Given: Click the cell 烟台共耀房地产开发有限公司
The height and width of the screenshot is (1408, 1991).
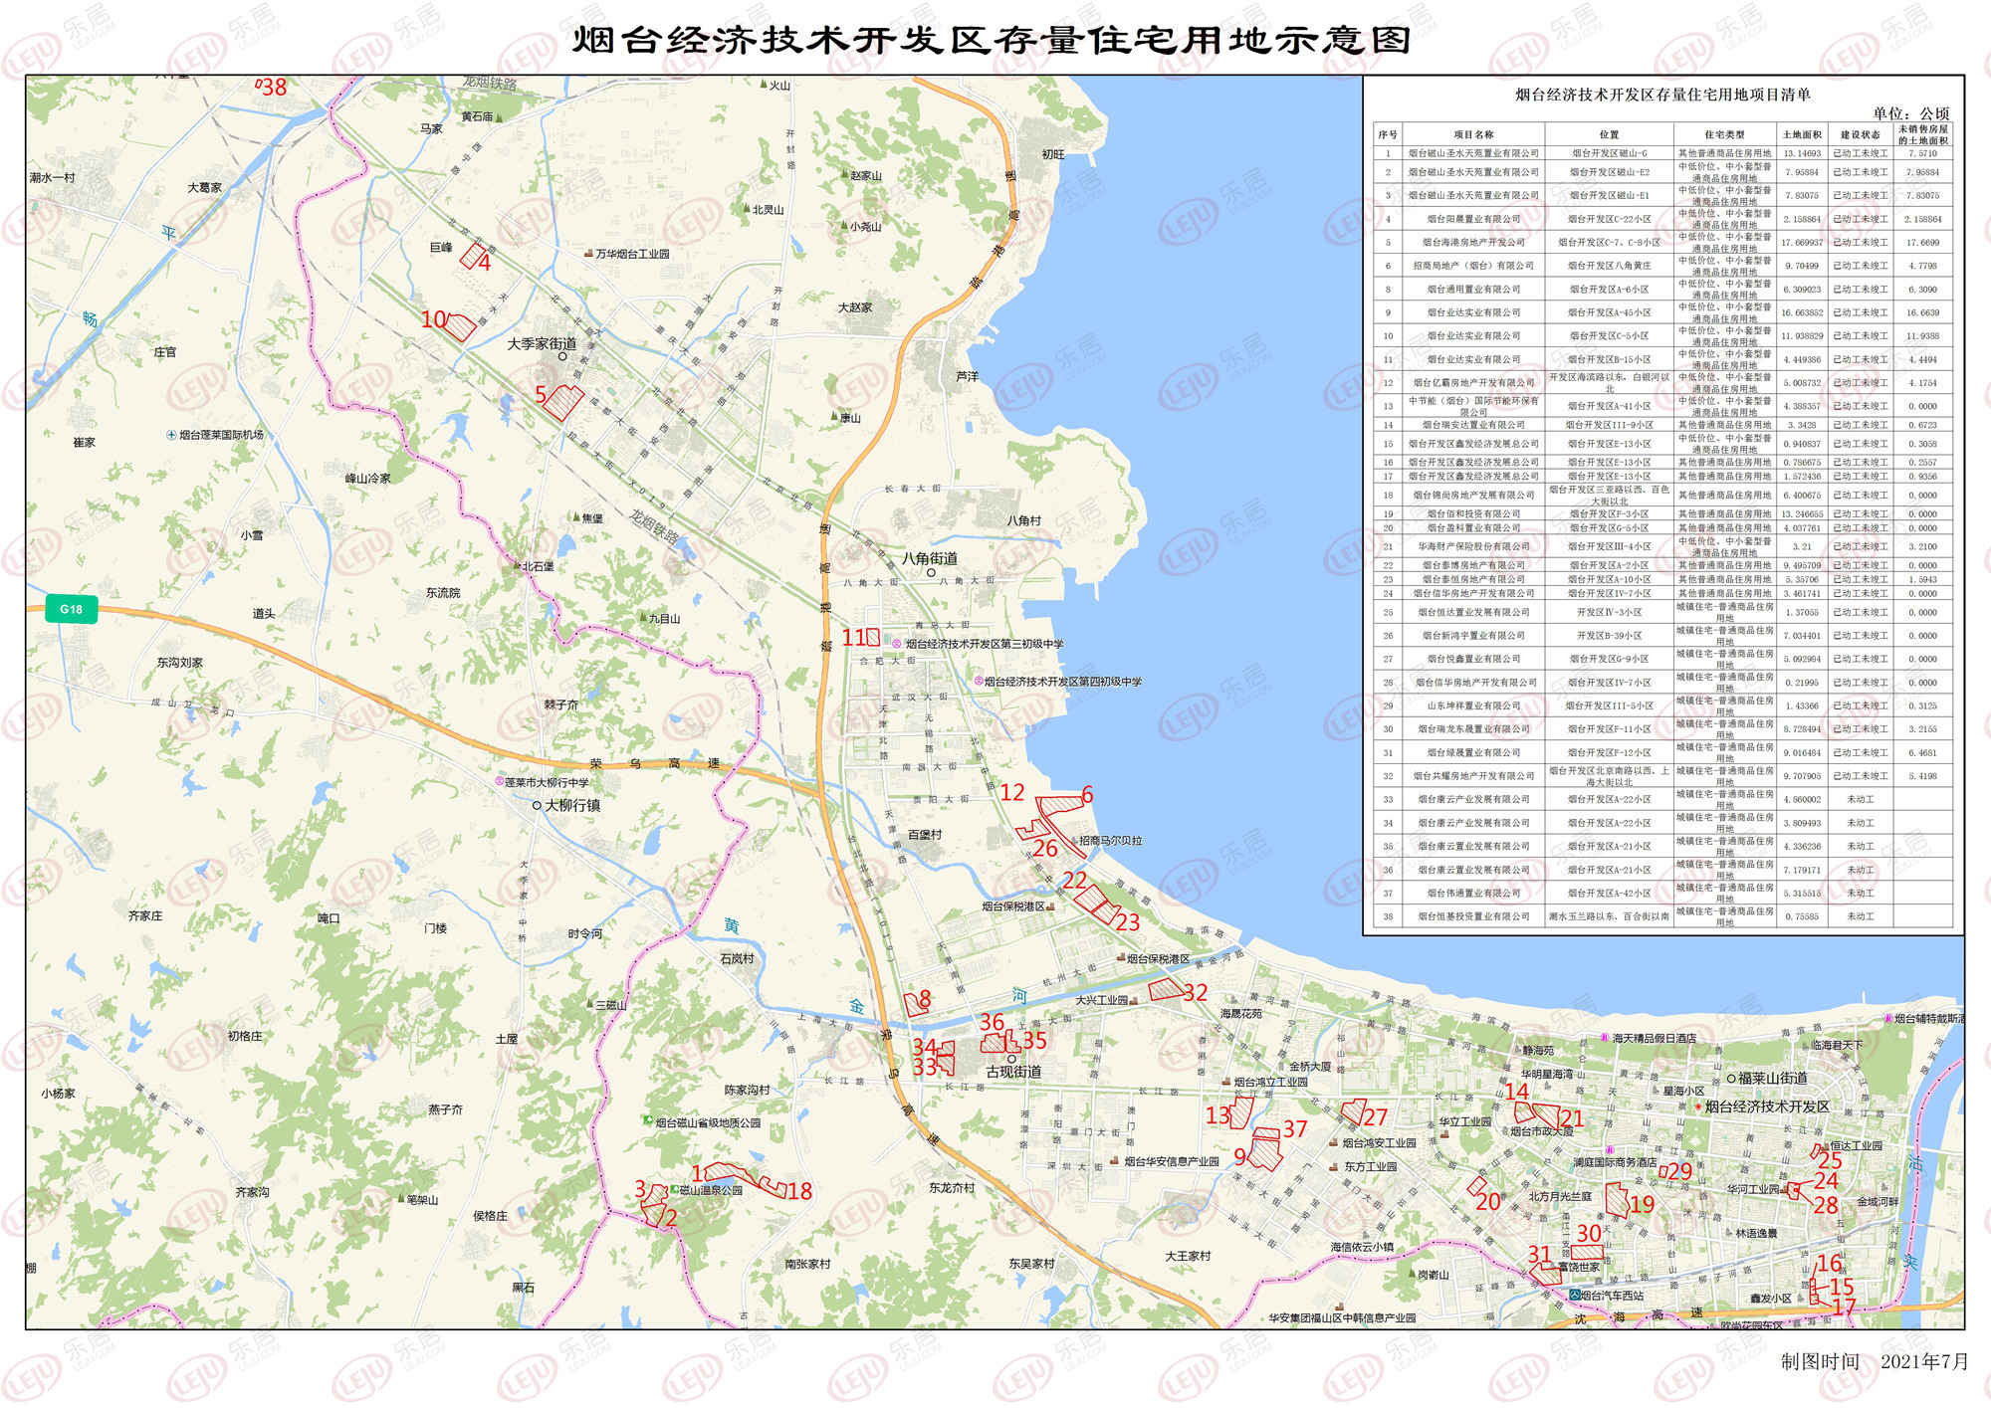Looking at the screenshot, I should 1473,776.
